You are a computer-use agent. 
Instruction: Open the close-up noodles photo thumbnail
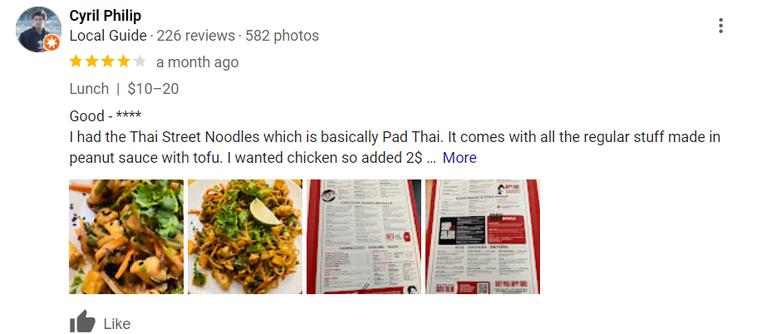tap(126, 237)
